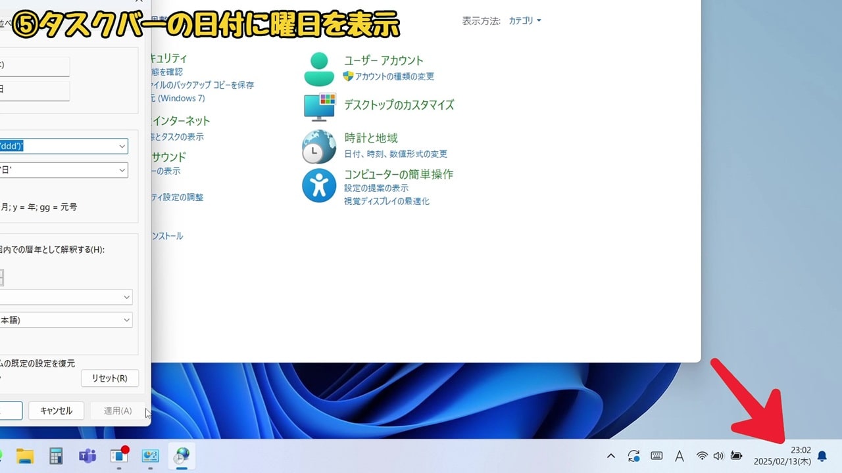Open the Wi-Fi network tray icon
The width and height of the screenshot is (842, 473).
click(x=702, y=456)
